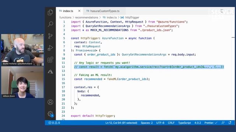Change encoding via UTF-8
The image size is (236, 132).
[160, 123]
